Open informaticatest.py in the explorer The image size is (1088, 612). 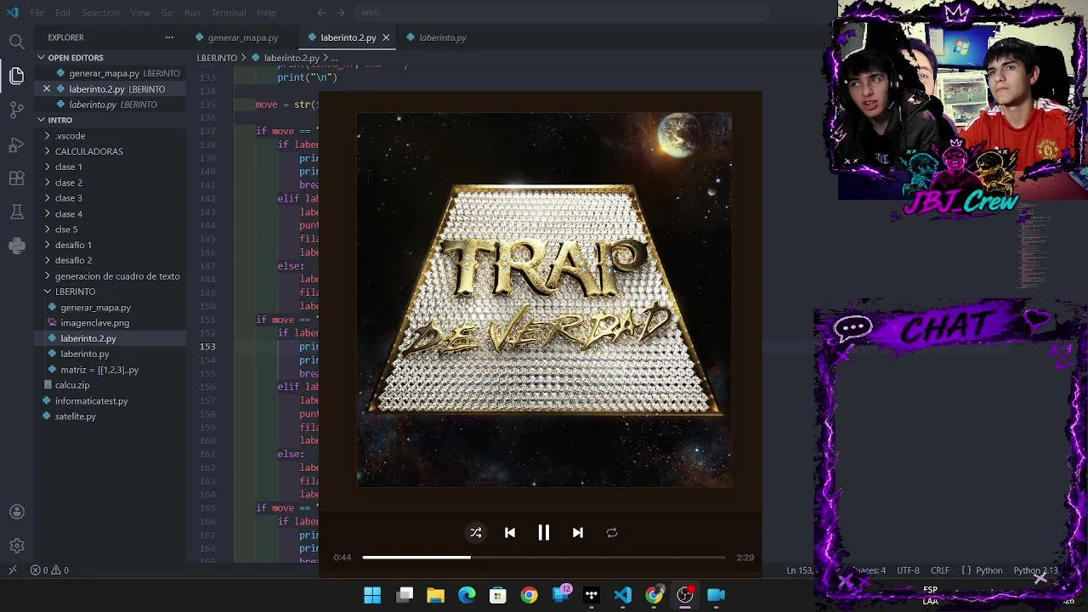[x=110, y=400]
